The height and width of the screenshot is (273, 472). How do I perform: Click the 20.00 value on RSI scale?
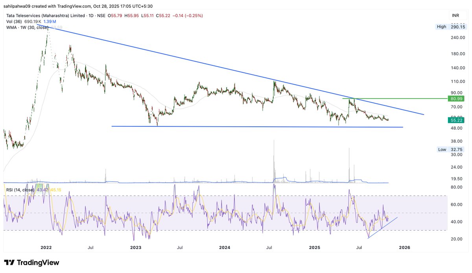pyautogui.click(x=456, y=239)
